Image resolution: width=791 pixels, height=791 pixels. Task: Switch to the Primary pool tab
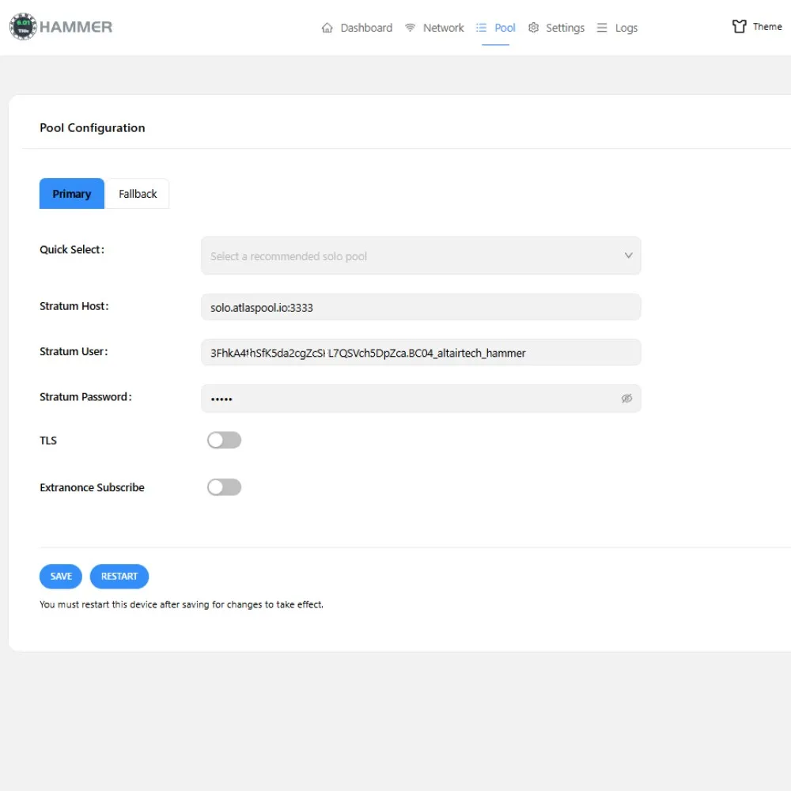tap(72, 194)
